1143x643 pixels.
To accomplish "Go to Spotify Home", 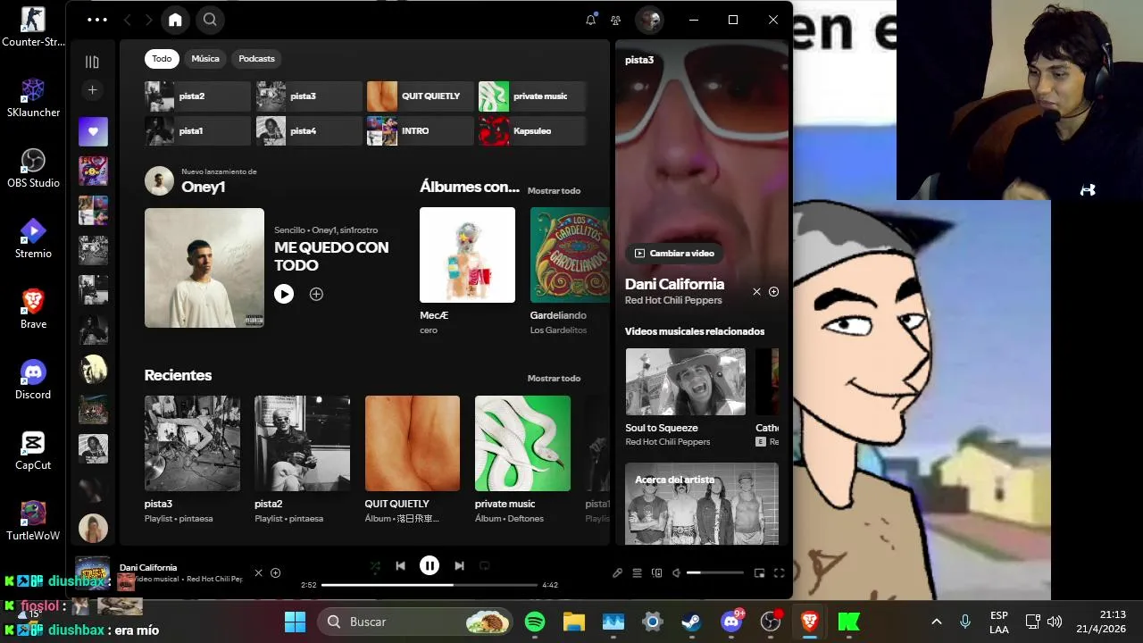I will (x=175, y=20).
